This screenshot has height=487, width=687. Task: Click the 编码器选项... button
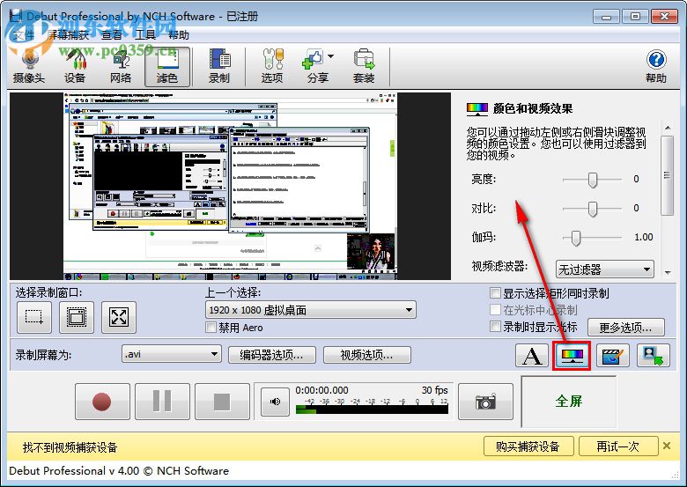(x=271, y=355)
